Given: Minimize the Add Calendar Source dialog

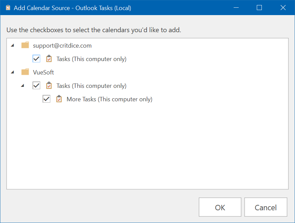Looking at the screenshot, I should click(236, 8).
